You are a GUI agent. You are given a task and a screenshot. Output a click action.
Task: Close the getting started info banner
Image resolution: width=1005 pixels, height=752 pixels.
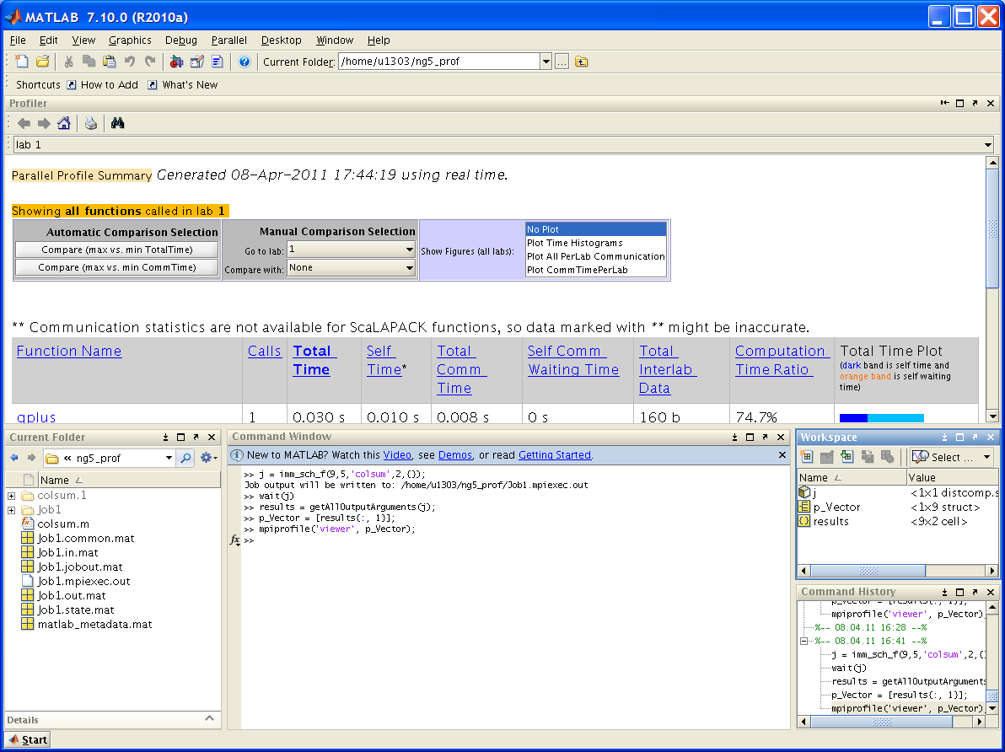[782, 454]
